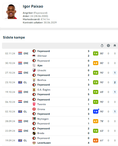This screenshot has width=118, height=146.
Task: Select the Twente team name
Action: (x=42, y=104)
